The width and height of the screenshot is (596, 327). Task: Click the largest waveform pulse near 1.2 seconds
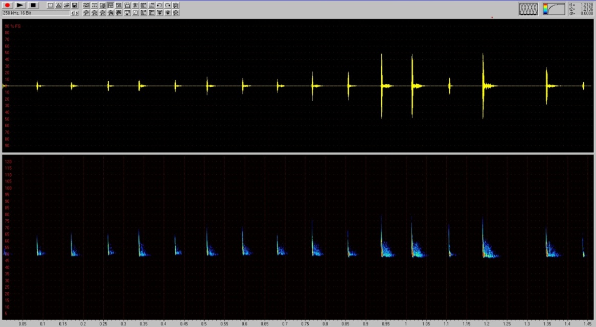(483, 85)
